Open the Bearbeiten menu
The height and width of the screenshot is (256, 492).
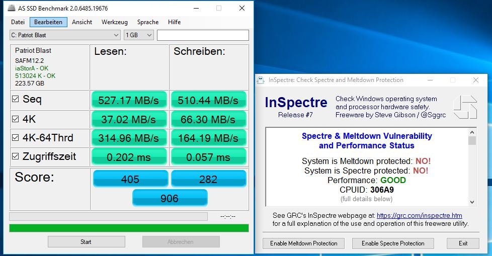48,22
